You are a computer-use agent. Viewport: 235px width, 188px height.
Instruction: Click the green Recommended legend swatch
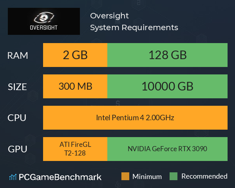174,176
